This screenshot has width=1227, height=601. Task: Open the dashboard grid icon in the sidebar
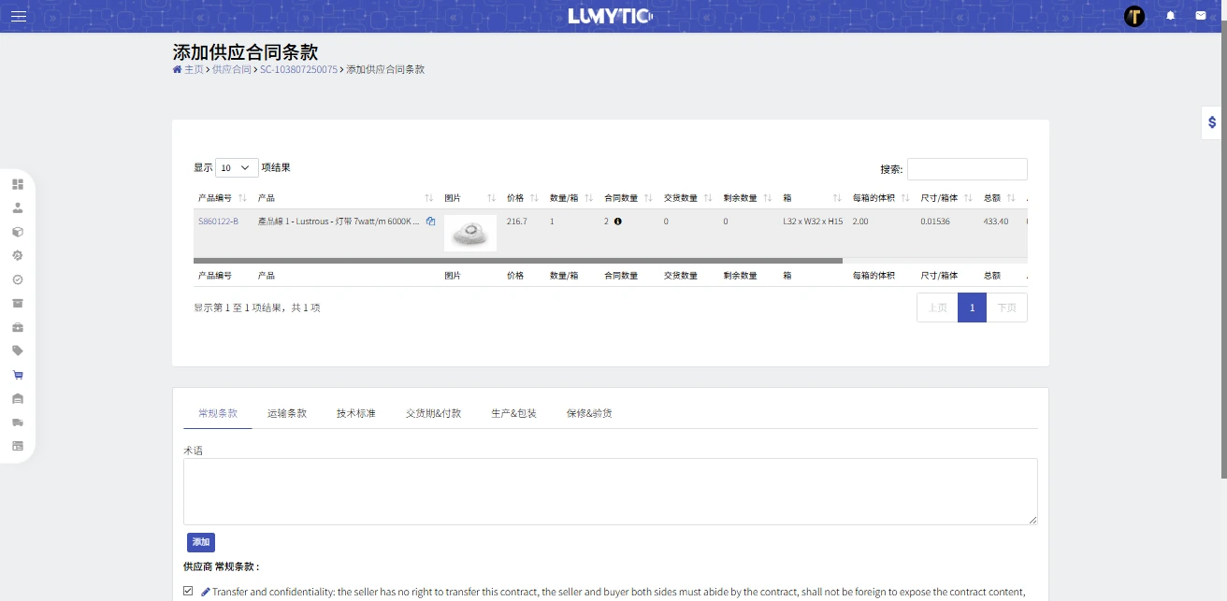[18, 184]
